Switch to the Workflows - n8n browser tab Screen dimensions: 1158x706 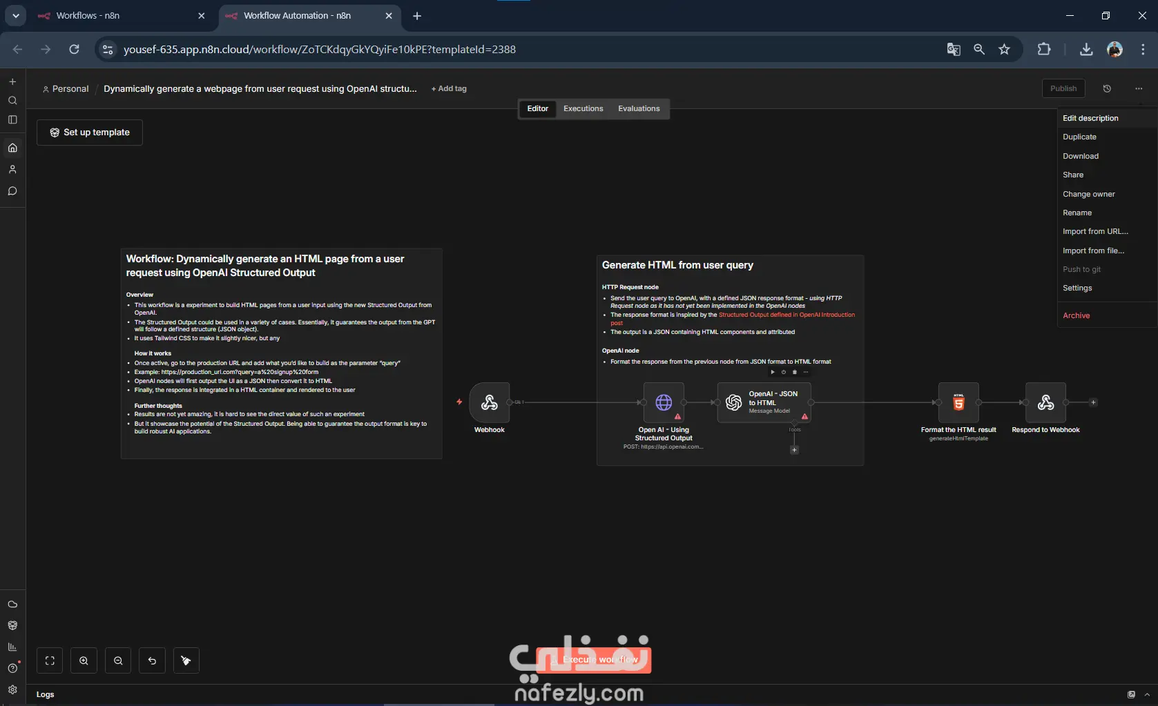121,16
